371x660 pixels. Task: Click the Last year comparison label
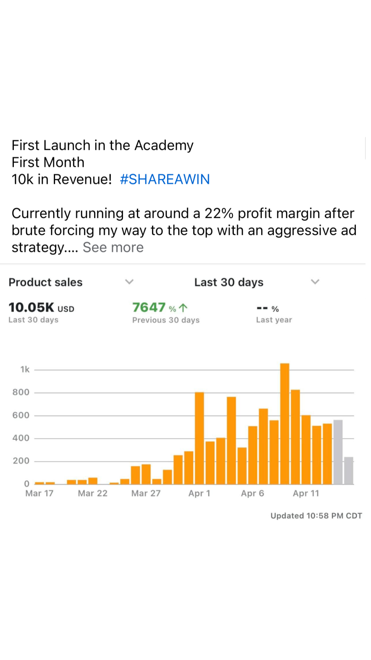(x=274, y=320)
